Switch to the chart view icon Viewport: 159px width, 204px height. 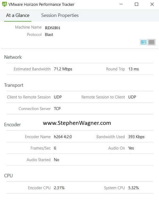143,42
